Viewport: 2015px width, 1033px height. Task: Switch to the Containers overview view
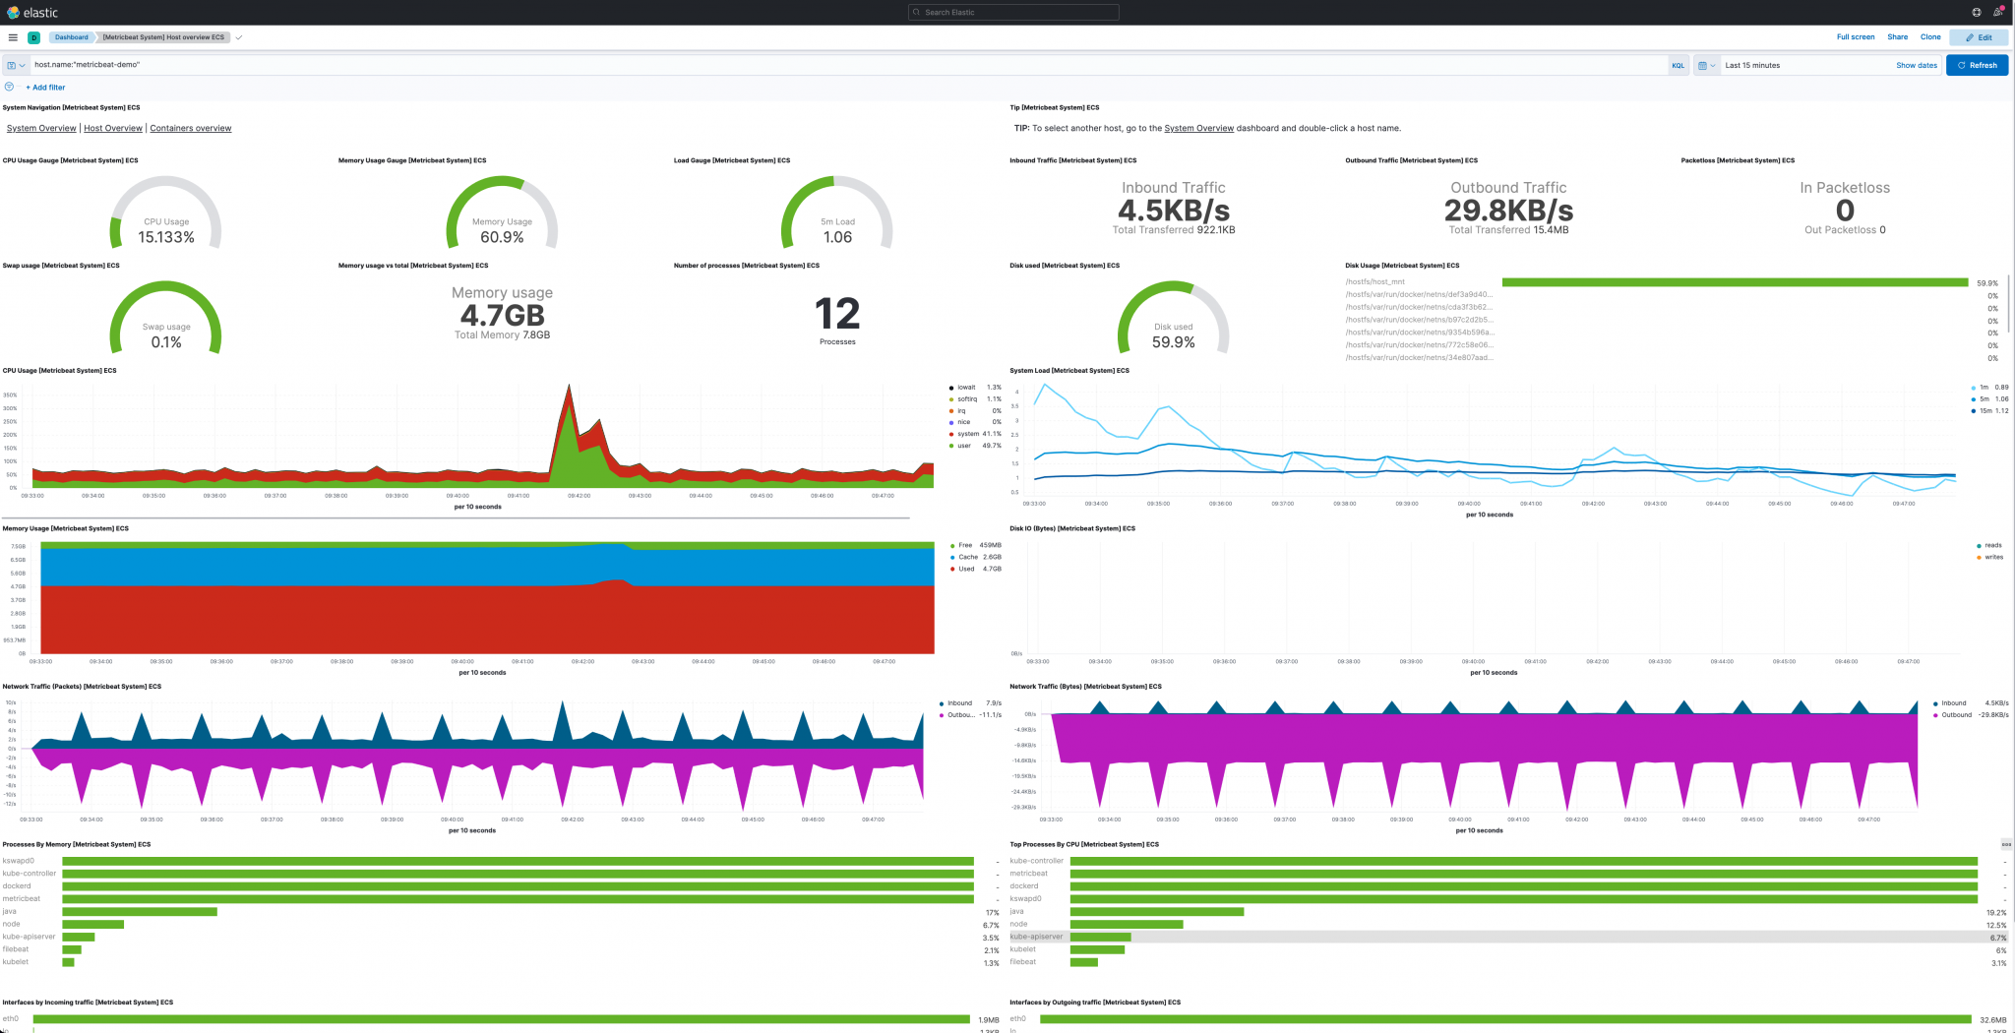[x=190, y=128]
